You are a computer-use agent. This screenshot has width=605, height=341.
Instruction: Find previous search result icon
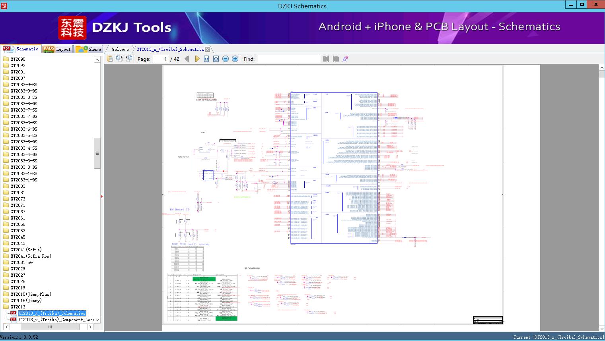point(326,59)
